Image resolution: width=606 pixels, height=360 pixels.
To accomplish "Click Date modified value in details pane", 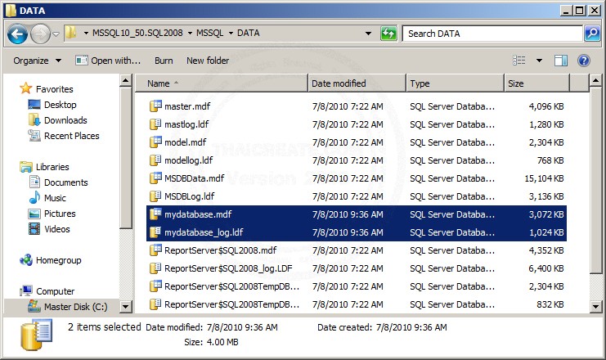I will [242, 327].
